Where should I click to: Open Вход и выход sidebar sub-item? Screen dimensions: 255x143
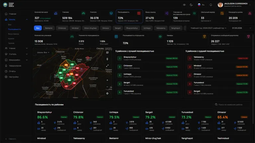coord(14,34)
